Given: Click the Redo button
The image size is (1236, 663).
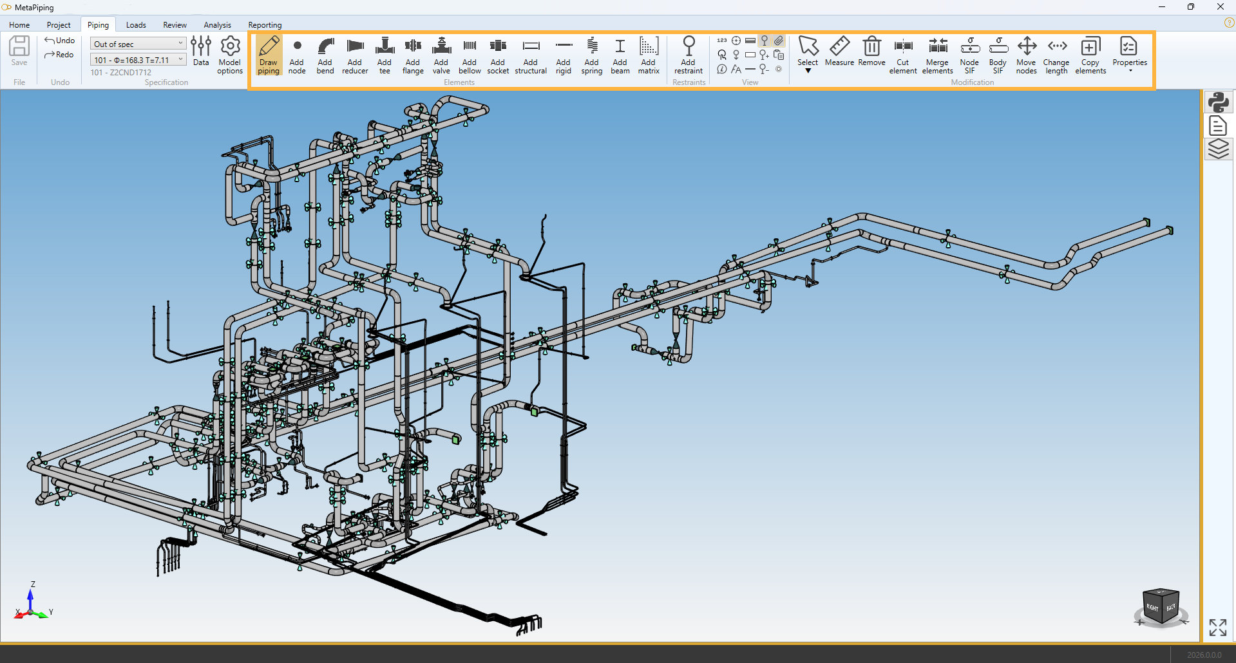Looking at the screenshot, I should (x=60, y=55).
